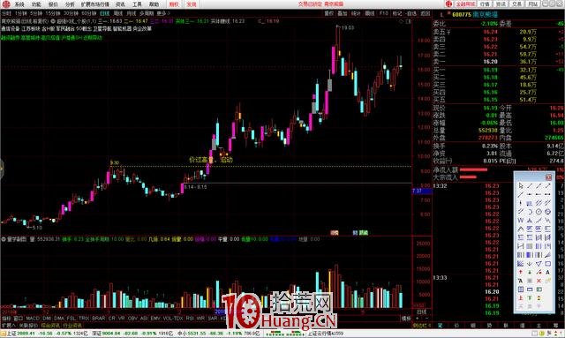Select the SAR indicator tab
565x338 pixels.
tap(213, 319)
